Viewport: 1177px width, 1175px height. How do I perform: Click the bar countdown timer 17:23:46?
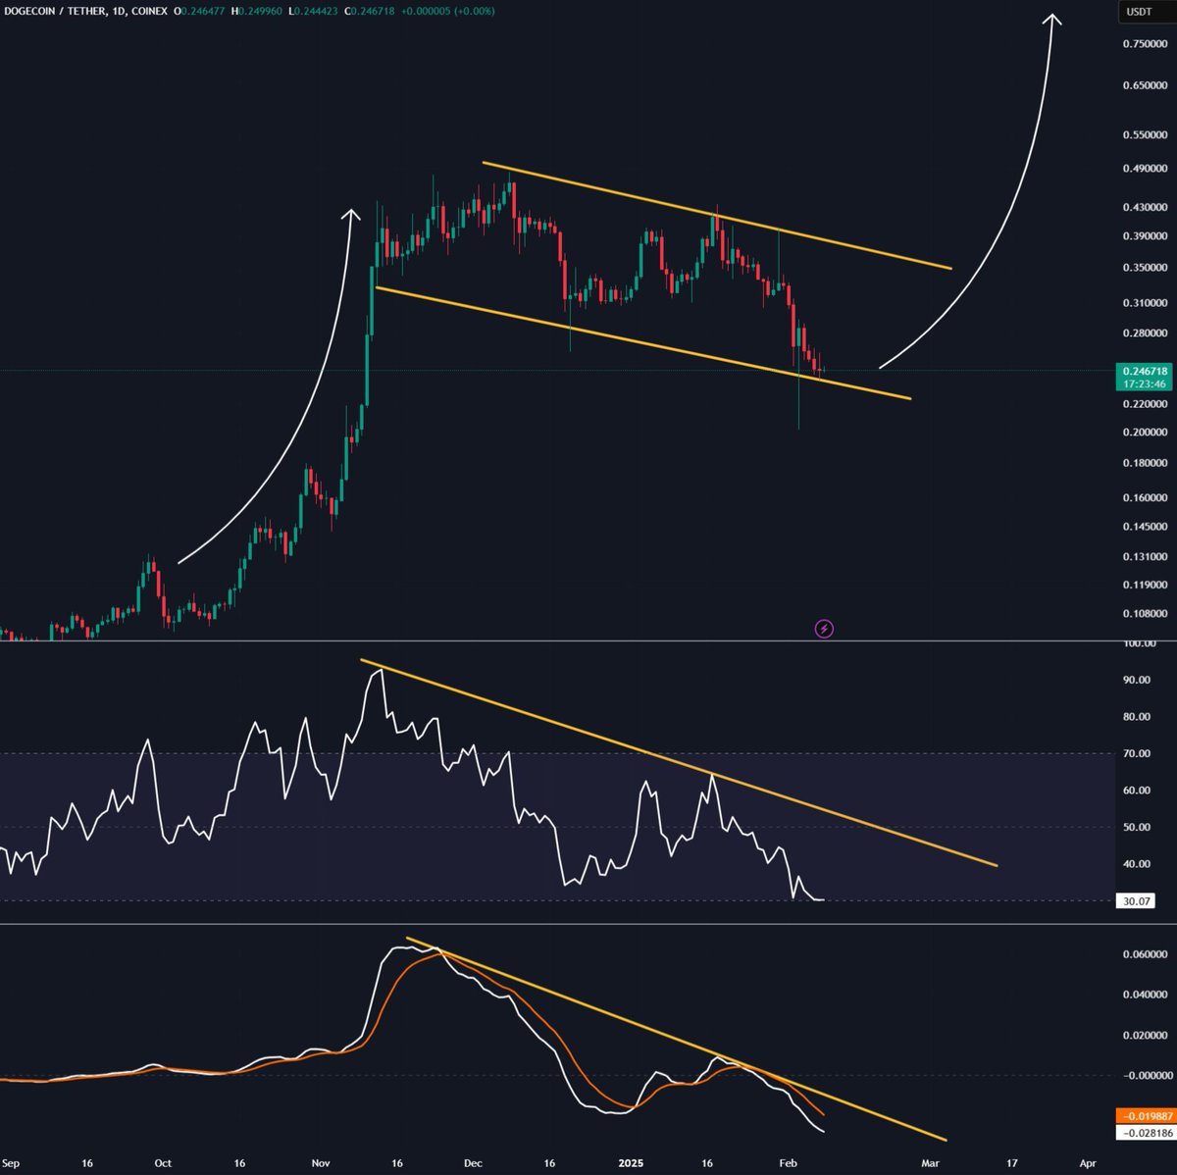pyautogui.click(x=1146, y=384)
